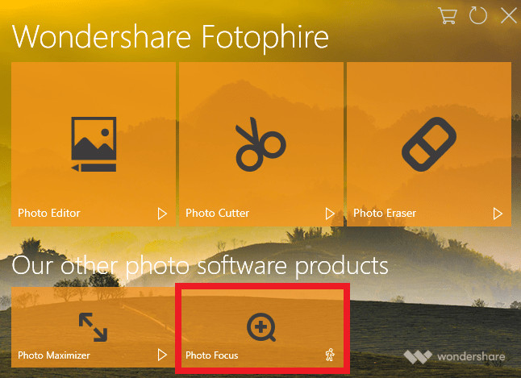Click the refresh circular arrow icon
This screenshot has width=521, height=378.
(x=477, y=15)
